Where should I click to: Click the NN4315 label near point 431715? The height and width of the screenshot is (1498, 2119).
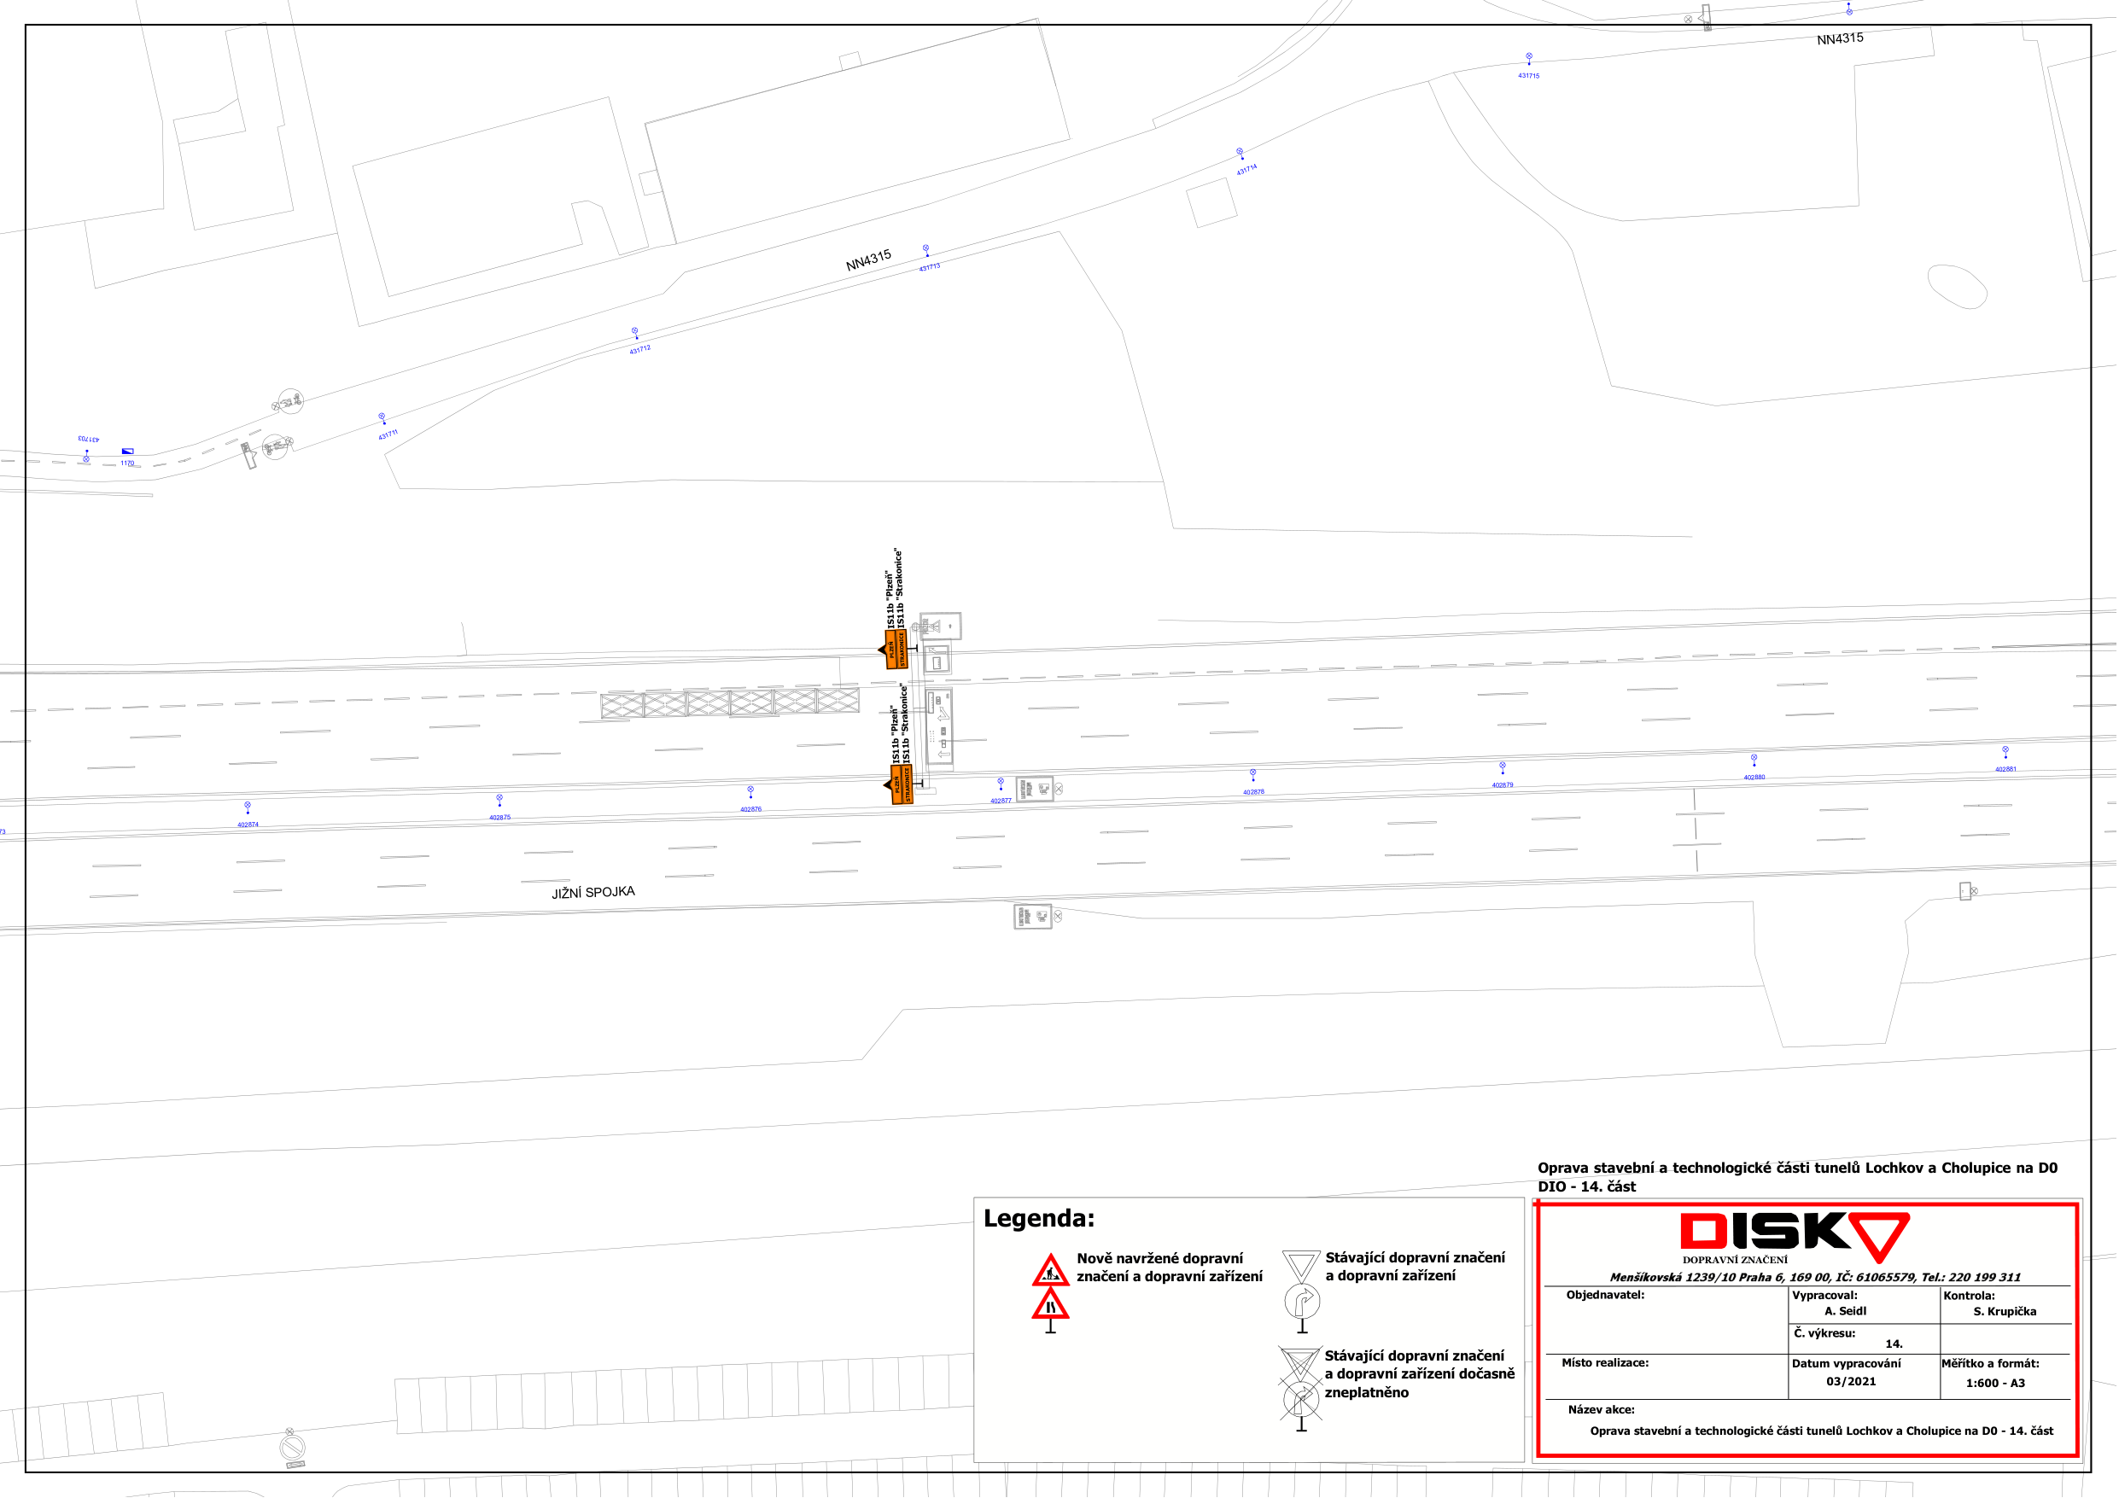click(1841, 38)
